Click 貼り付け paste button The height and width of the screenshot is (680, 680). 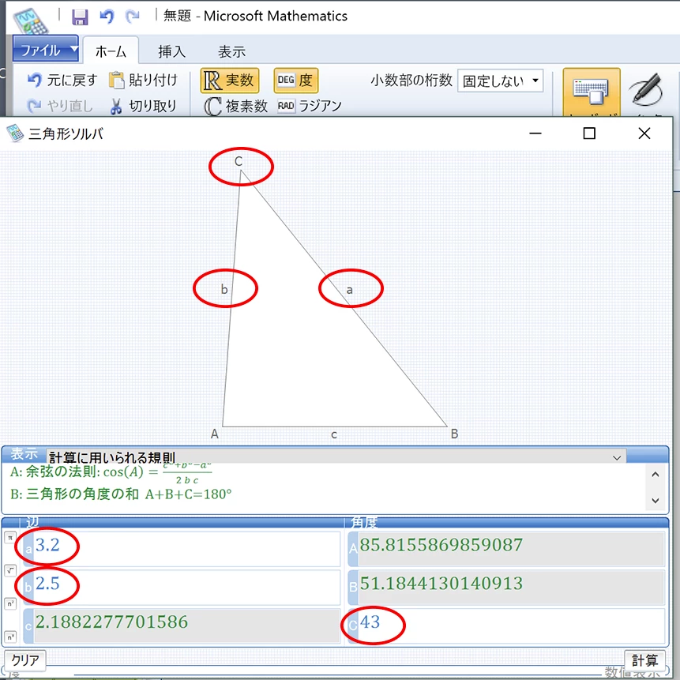click(x=144, y=81)
